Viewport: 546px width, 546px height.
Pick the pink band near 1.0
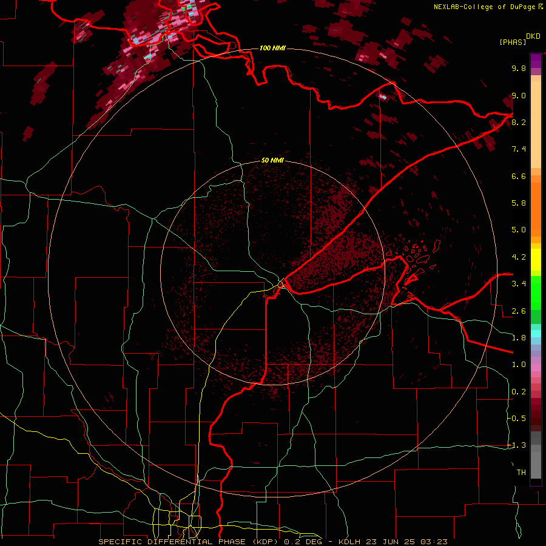[x=536, y=368]
